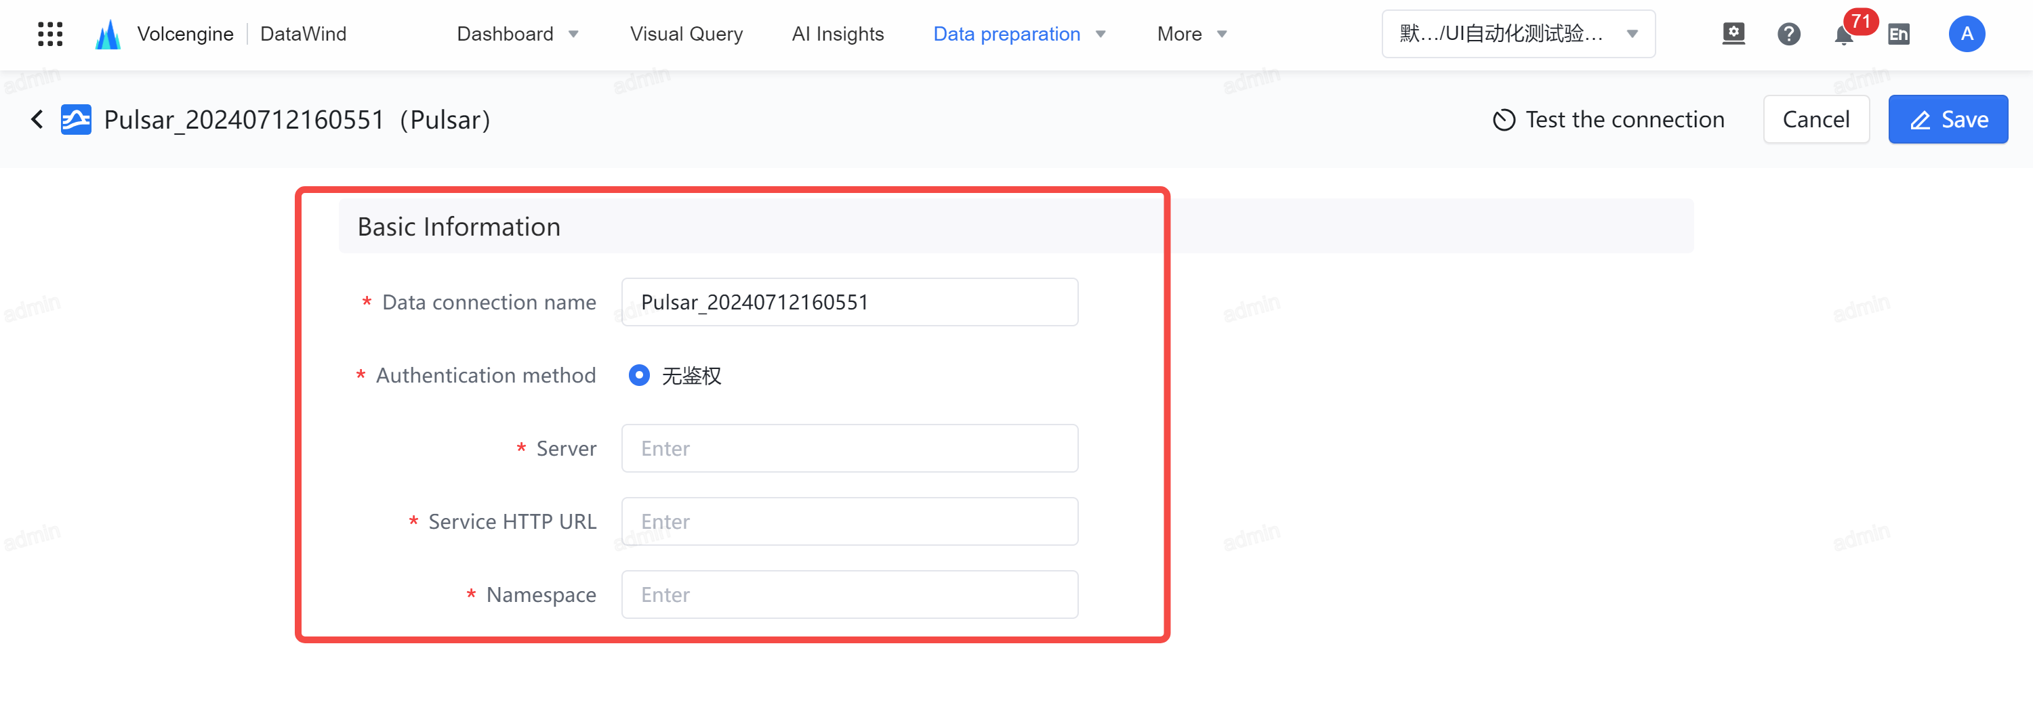The height and width of the screenshot is (713, 2033).
Task: Open the Dashboard menu item
Action: [505, 34]
